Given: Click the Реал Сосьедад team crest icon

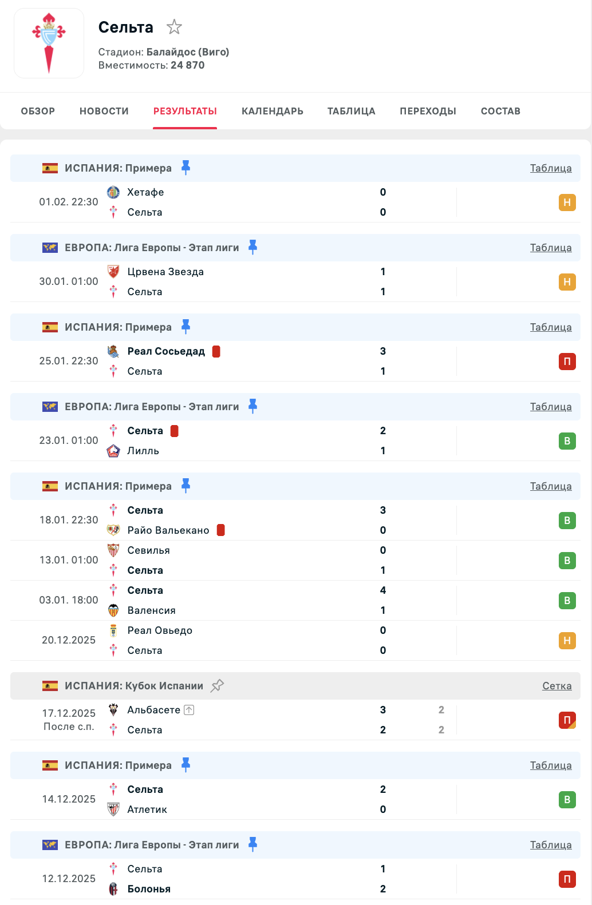Looking at the screenshot, I should tap(113, 351).
